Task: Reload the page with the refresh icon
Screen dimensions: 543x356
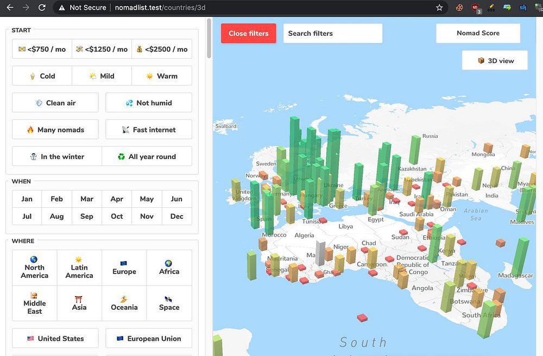Action: point(42,7)
